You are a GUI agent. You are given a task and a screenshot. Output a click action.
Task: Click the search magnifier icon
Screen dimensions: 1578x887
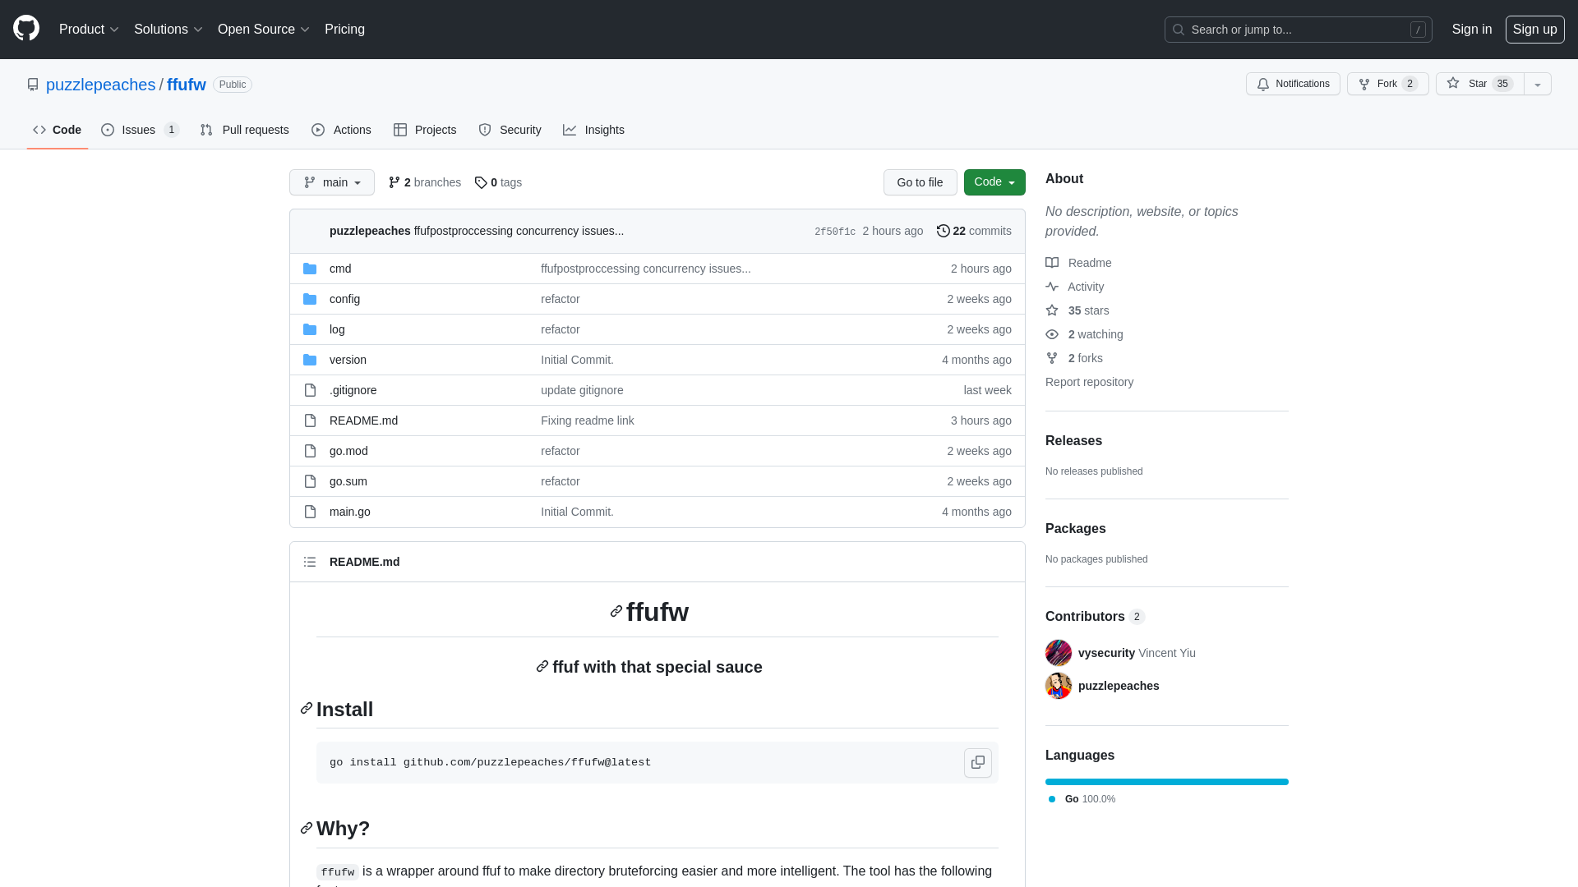click(1179, 30)
